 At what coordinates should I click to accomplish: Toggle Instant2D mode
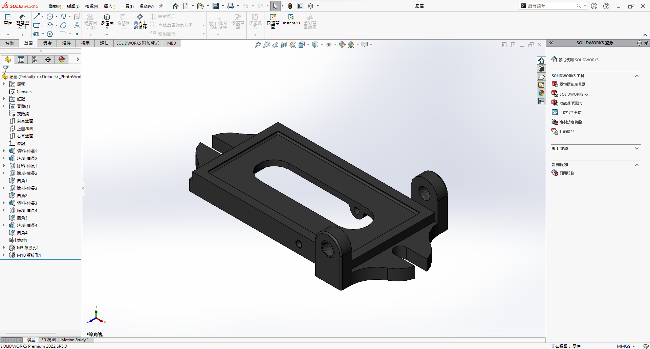(291, 20)
